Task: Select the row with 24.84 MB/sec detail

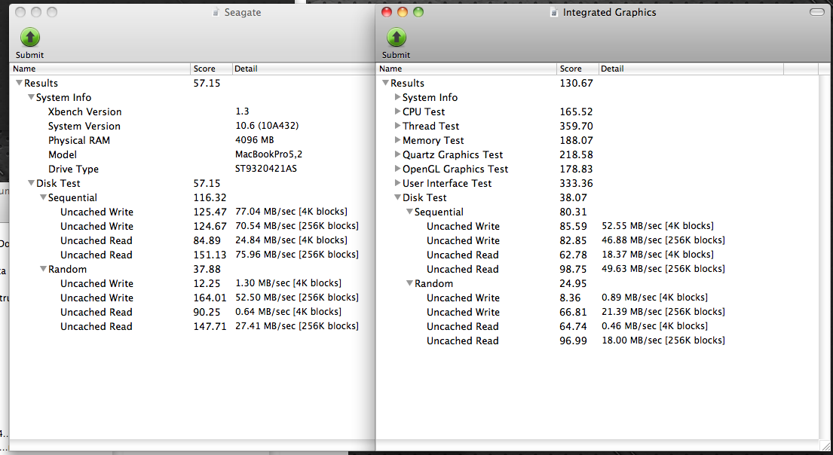Action: point(192,240)
